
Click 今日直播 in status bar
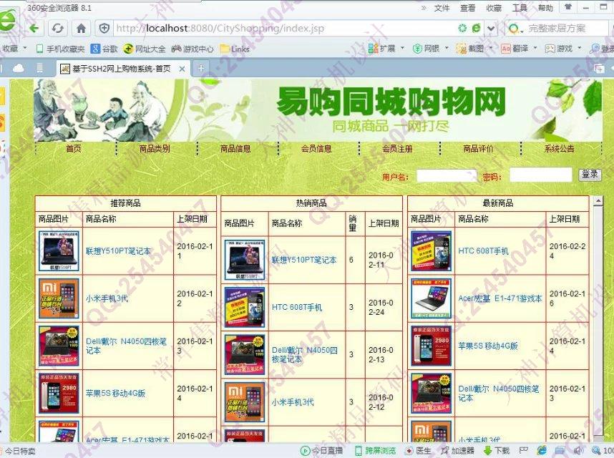(321, 451)
